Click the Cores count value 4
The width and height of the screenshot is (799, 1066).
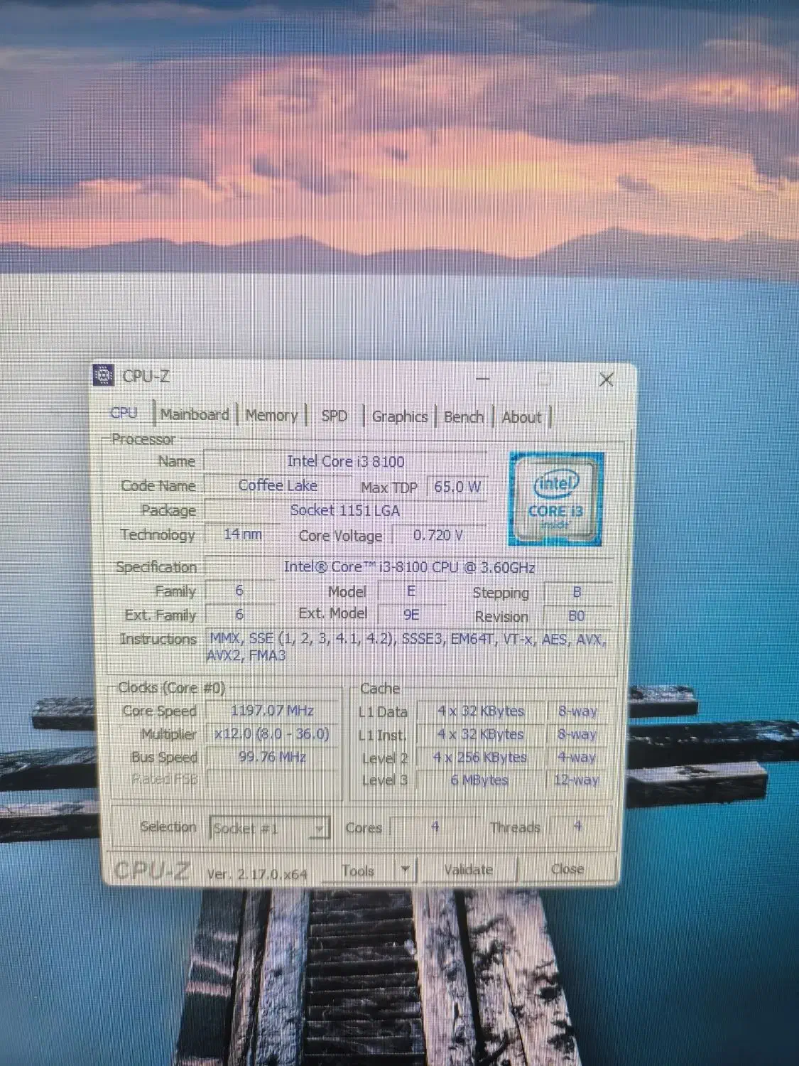click(435, 827)
